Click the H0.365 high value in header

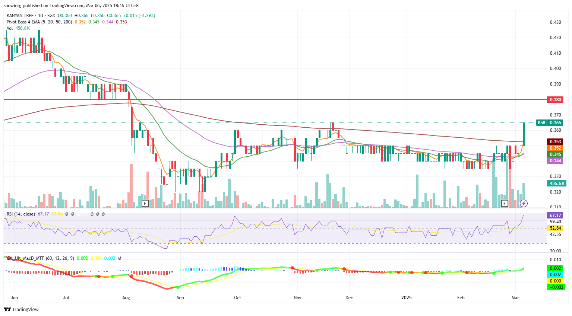pos(82,16)
